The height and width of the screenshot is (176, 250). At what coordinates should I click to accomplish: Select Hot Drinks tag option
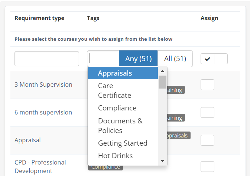click(x=115, y=156)
